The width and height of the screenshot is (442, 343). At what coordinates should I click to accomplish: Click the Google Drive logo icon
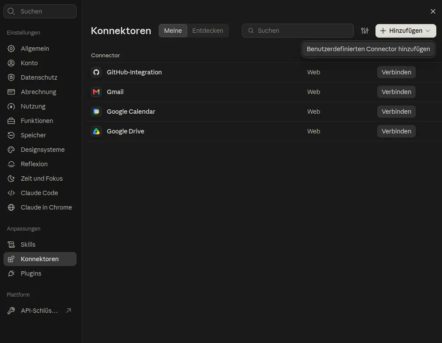(96, 131)
